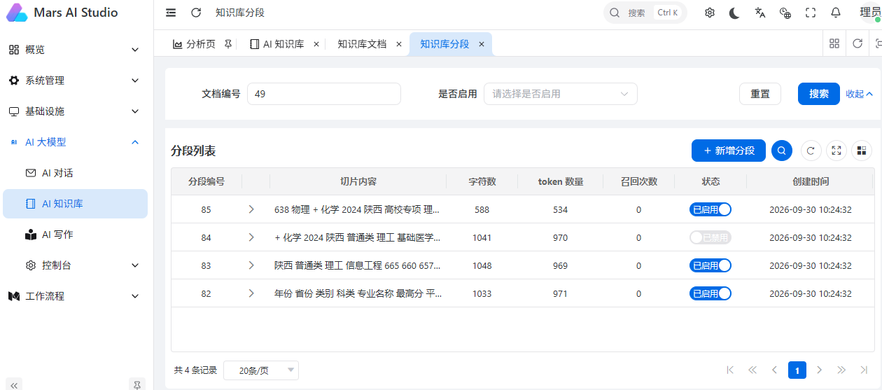Open the header search box 搜索 Ctrl K

(x=645, y=13)
